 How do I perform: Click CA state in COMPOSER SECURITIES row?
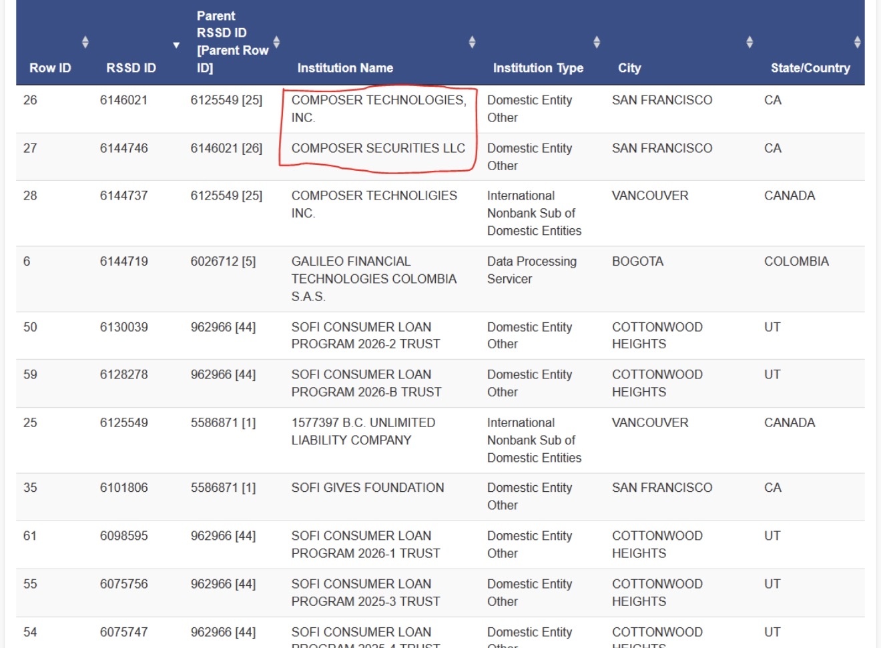(x=773, y=148)
